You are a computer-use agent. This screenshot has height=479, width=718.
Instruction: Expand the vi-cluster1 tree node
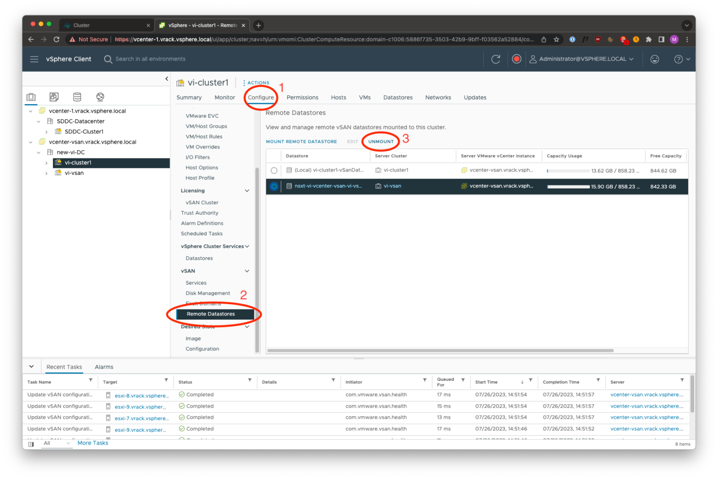pyautogui.click(x=46, y=162)
